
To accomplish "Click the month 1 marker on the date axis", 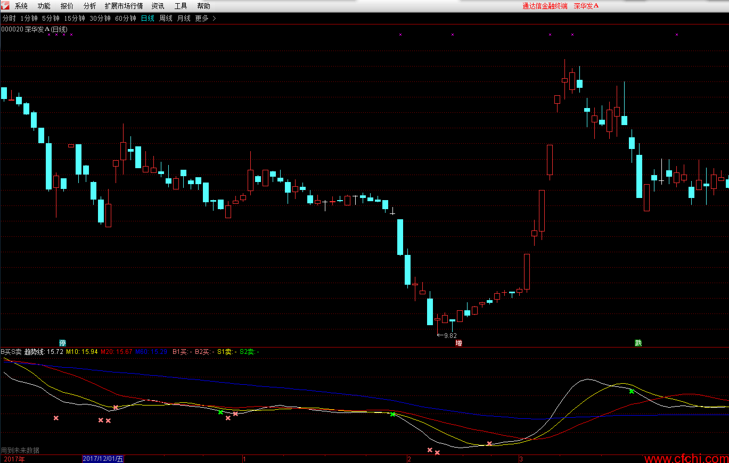I will click(x=244, y=459).
